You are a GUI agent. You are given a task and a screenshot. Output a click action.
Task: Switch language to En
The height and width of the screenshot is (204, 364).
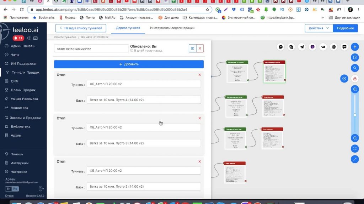coord(9,189)
